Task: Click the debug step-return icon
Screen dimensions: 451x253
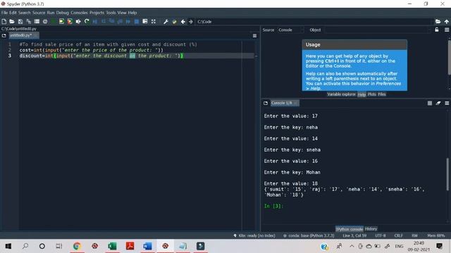Action: 120,22
